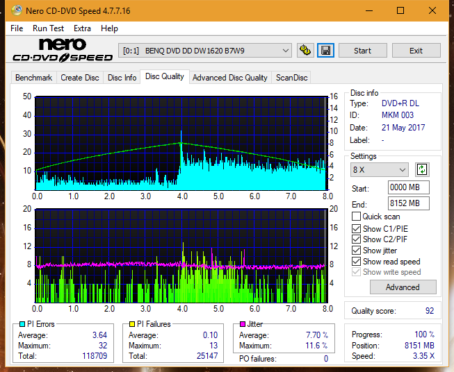Open the Run Test menu
The image size is (454, 372).
[49, 28]
